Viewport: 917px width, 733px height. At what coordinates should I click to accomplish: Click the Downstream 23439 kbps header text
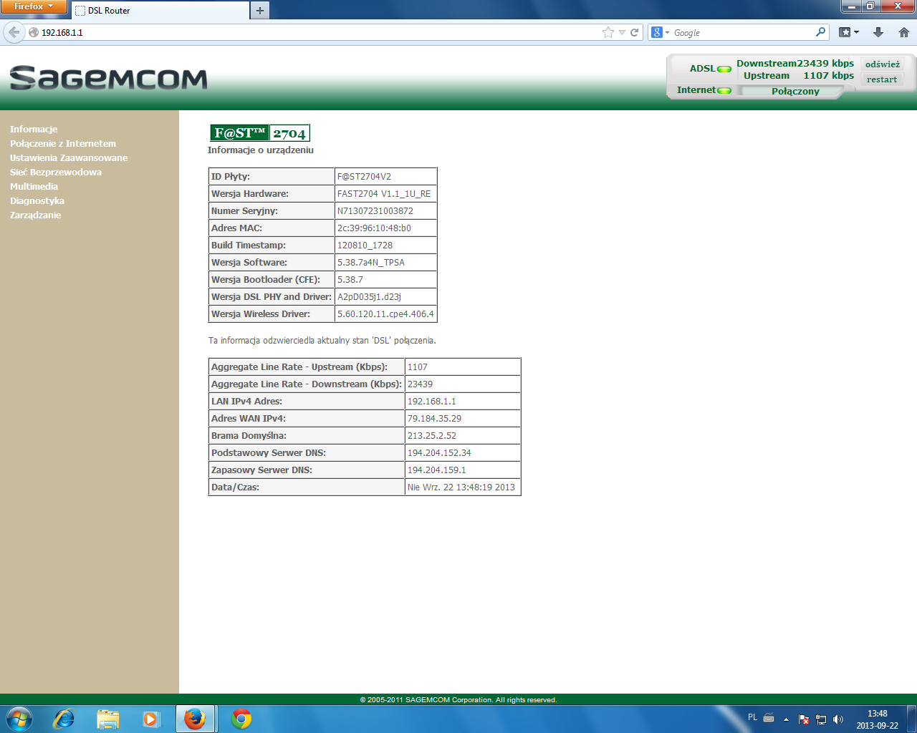coord(795,64)
